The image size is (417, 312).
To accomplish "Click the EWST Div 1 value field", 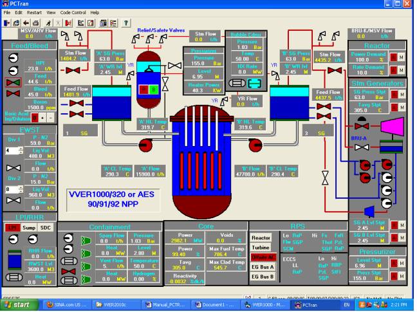I will 12,151.
